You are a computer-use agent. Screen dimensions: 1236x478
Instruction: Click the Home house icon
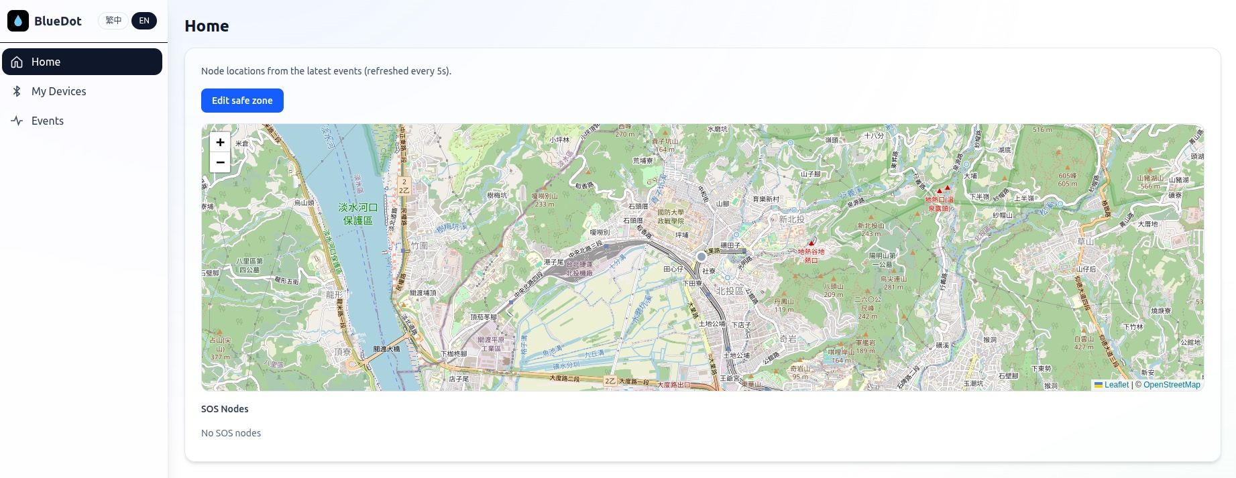pyautogui.click(x=17, y=62)
